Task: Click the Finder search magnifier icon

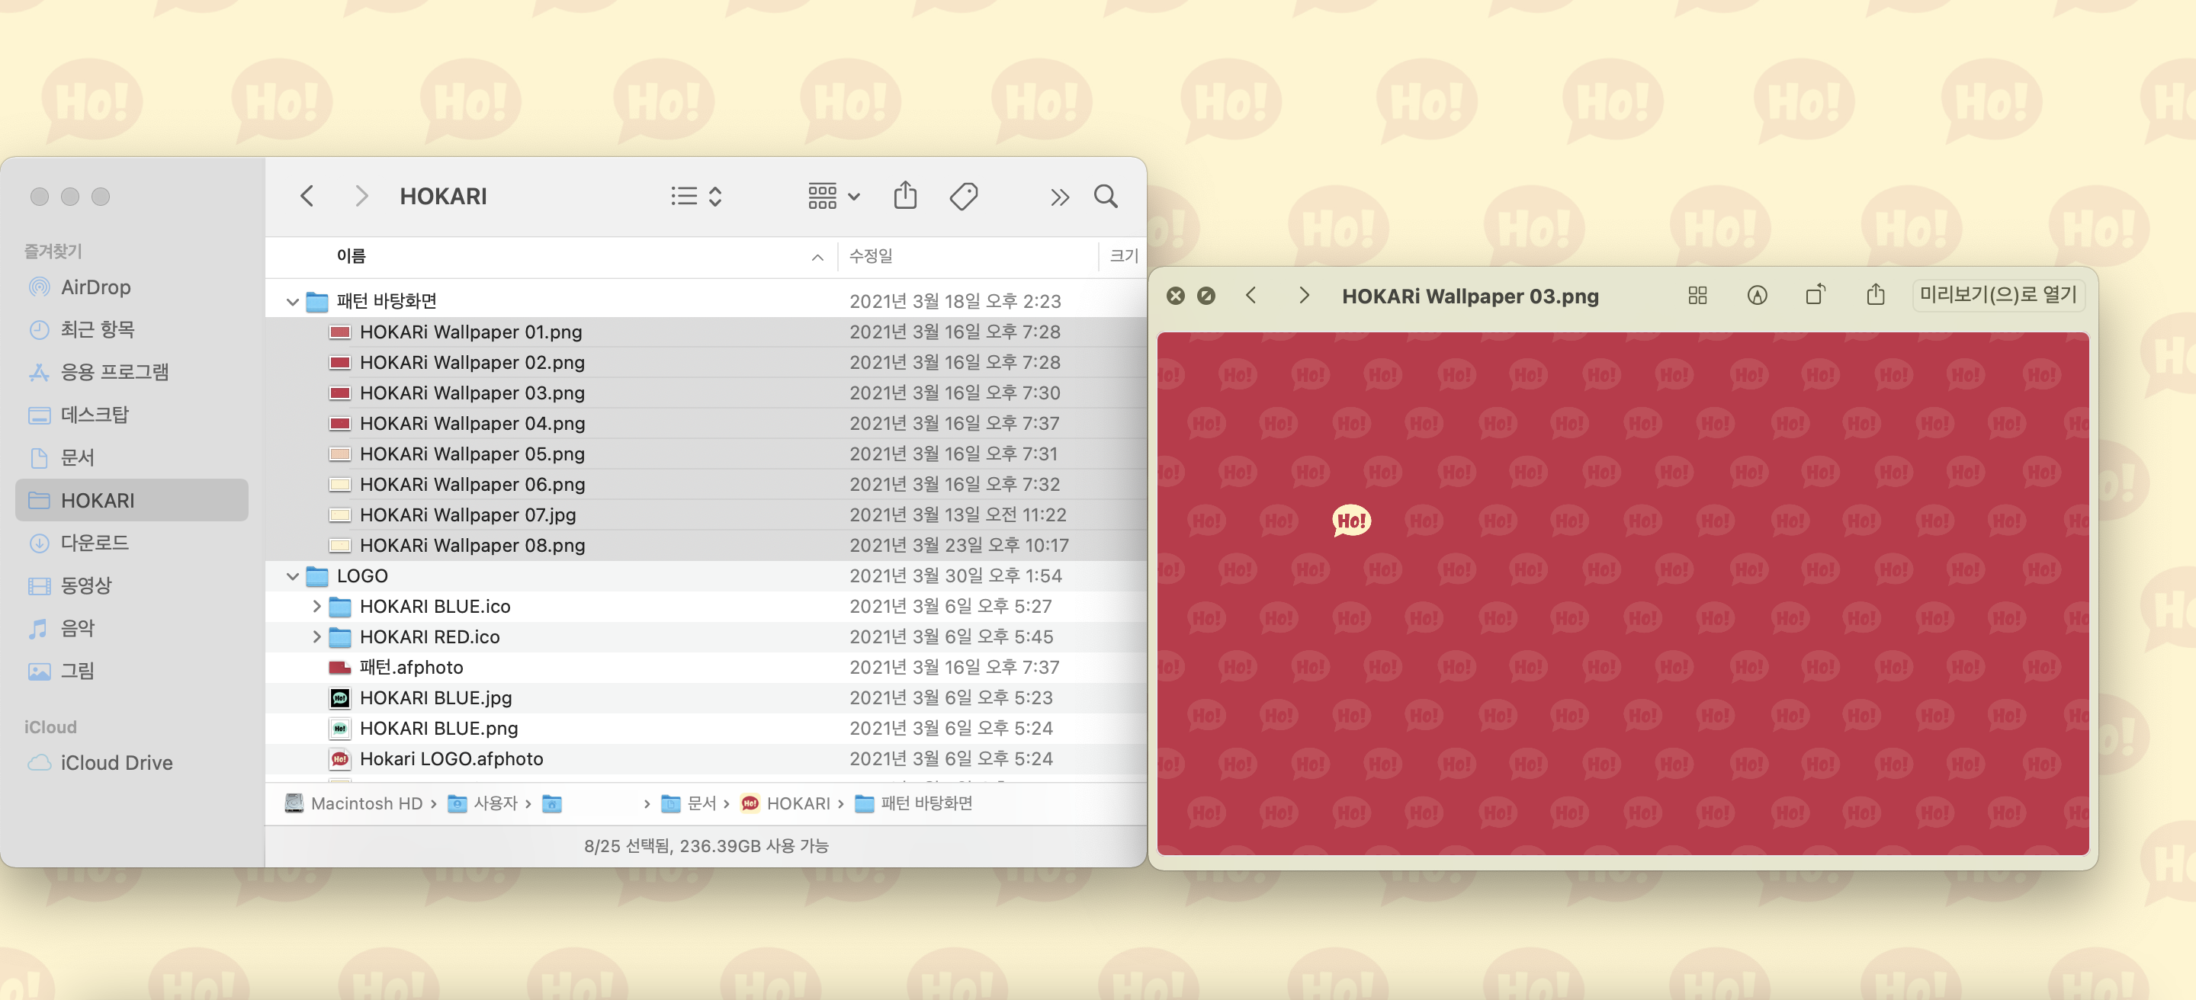Action: (x=1106, y=197)
